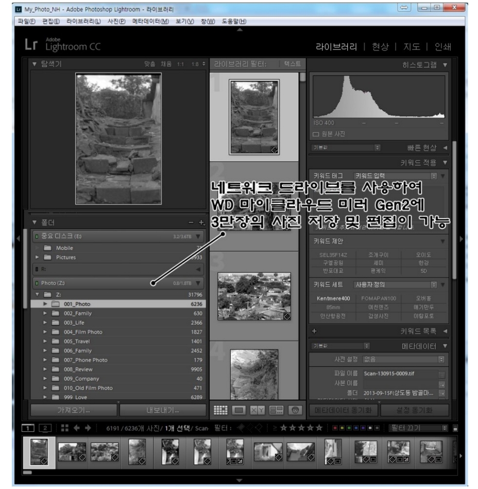478x489 pixels.
Task: Filter by red color label swatch
Action: [335, 428]
